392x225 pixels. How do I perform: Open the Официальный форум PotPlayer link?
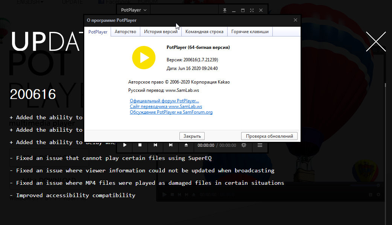click(x=164, y=101)
